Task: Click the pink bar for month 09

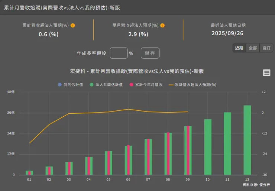Action: tap(188, 150)
